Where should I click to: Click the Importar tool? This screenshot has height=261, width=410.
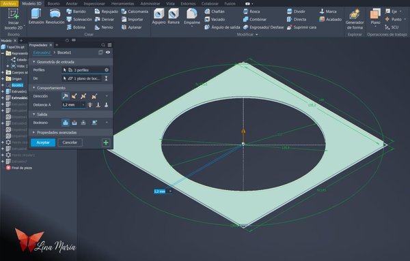click(133, 19)
